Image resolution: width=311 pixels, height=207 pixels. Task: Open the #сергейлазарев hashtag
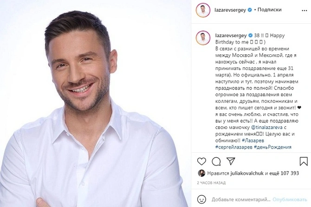coord(234,147)
